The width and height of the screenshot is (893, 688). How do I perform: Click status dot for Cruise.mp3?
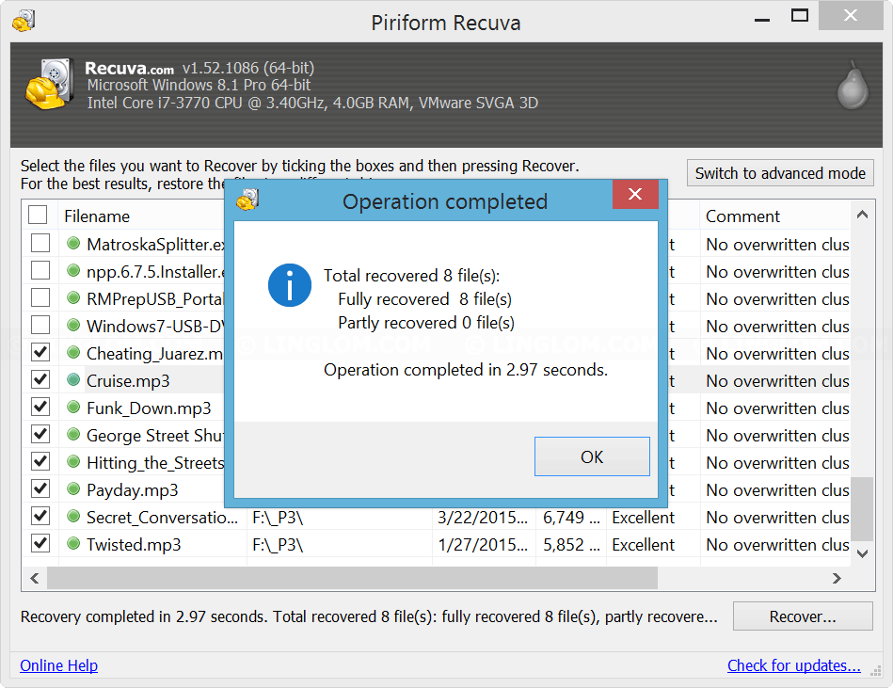tap(72, 379)
